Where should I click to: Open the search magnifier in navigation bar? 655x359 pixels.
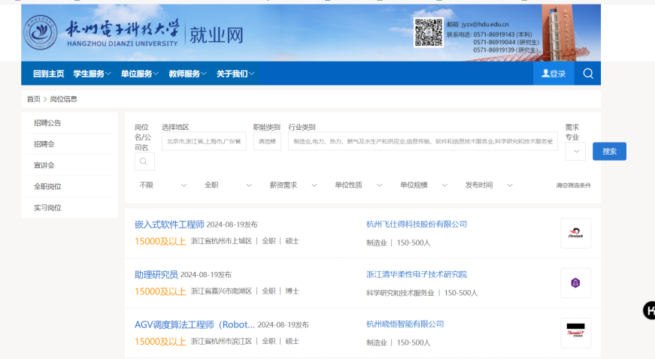(x=588, y=74)
